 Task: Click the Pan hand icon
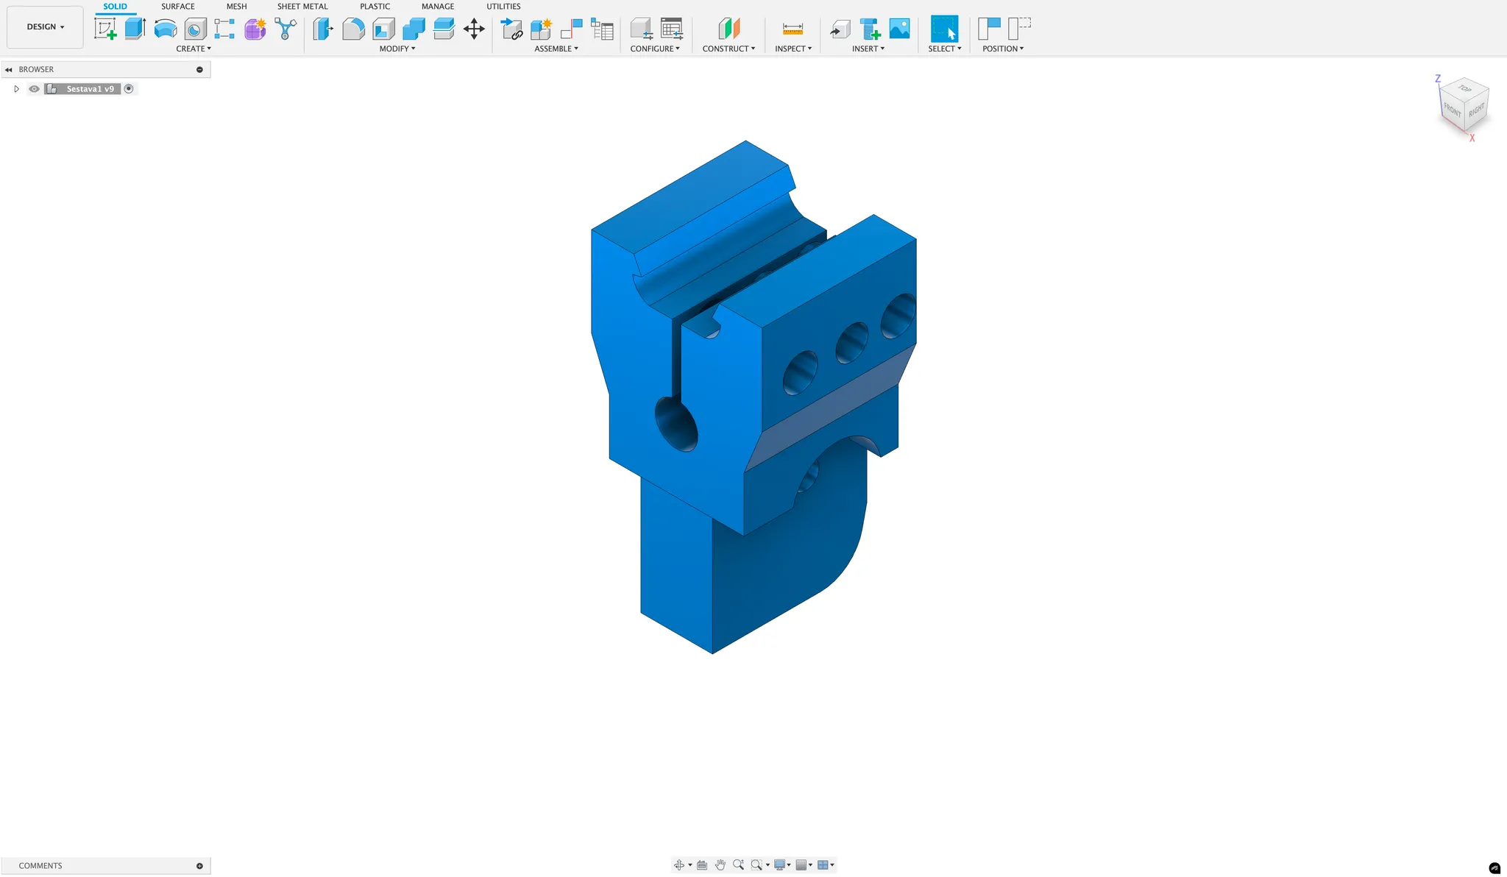click(x=720, y=865)
